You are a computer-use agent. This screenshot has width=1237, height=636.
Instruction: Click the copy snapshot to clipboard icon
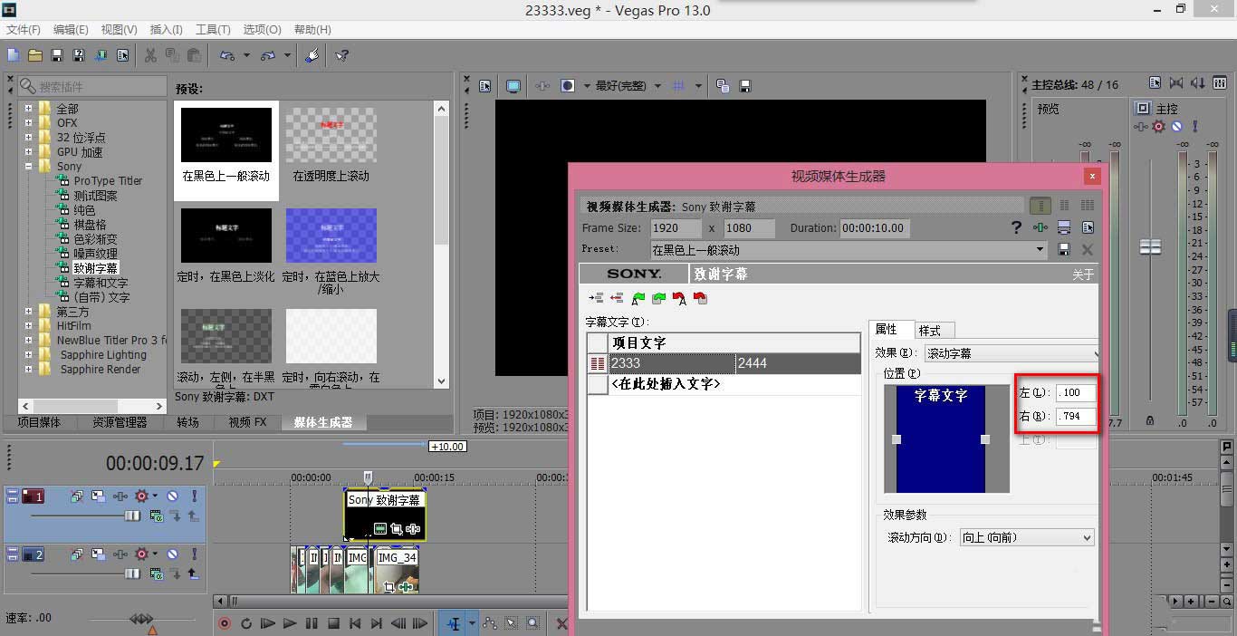[x=723, y=86]
